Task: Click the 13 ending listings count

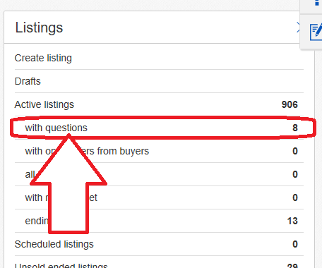Action: pos(292,221)
